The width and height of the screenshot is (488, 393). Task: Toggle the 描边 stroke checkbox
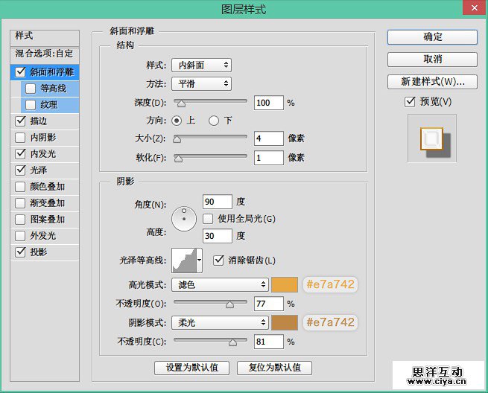pos(20,121)
